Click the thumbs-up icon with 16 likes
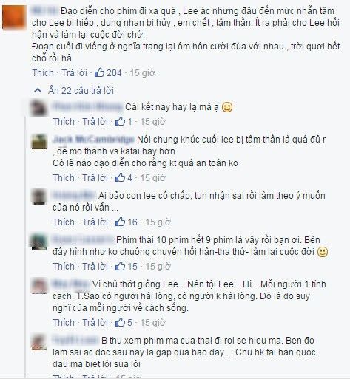Image resolution: width=350 pixels, height=379 pixels. 120,222
